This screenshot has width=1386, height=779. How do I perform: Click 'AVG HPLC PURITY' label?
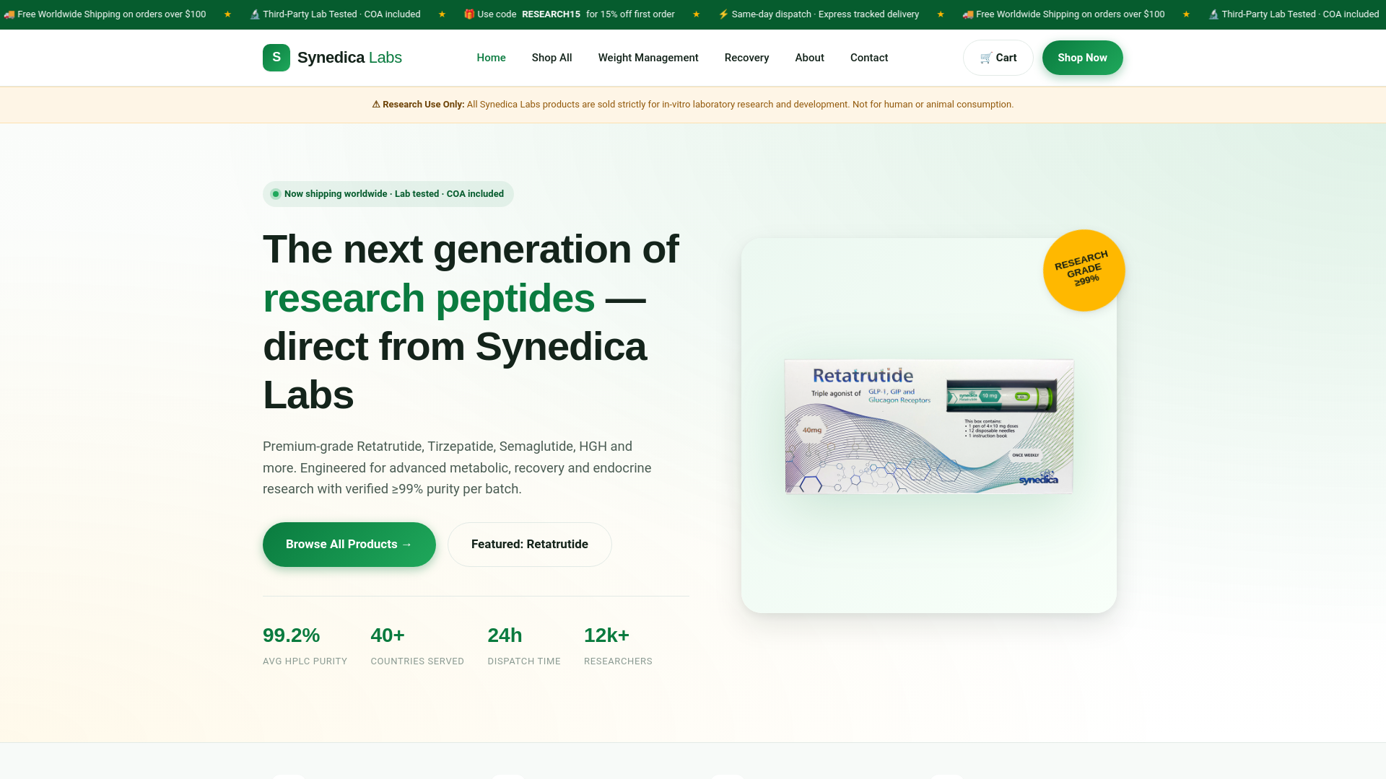305,661
